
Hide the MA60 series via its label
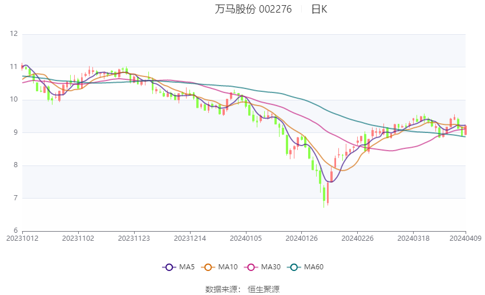pyautogui.click(x=314, y=267)
